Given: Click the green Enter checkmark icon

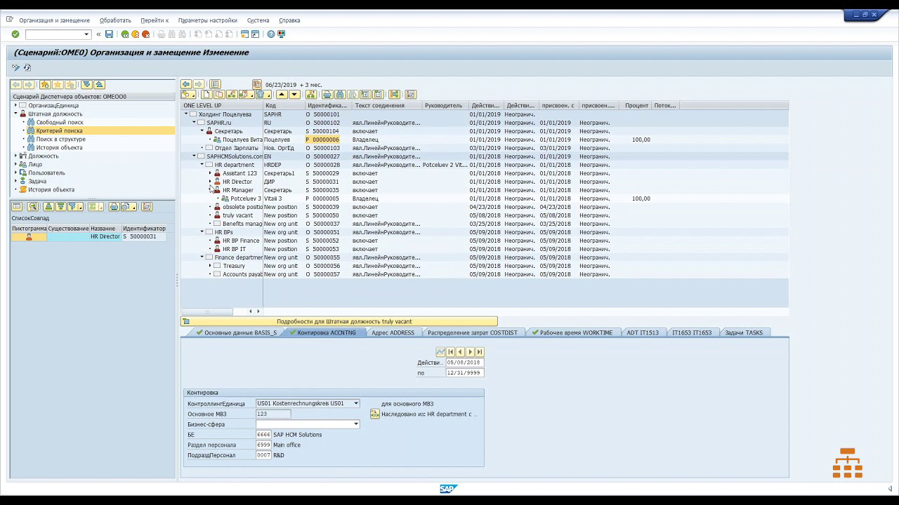Looking at the screenshot, I should (15, 34).
